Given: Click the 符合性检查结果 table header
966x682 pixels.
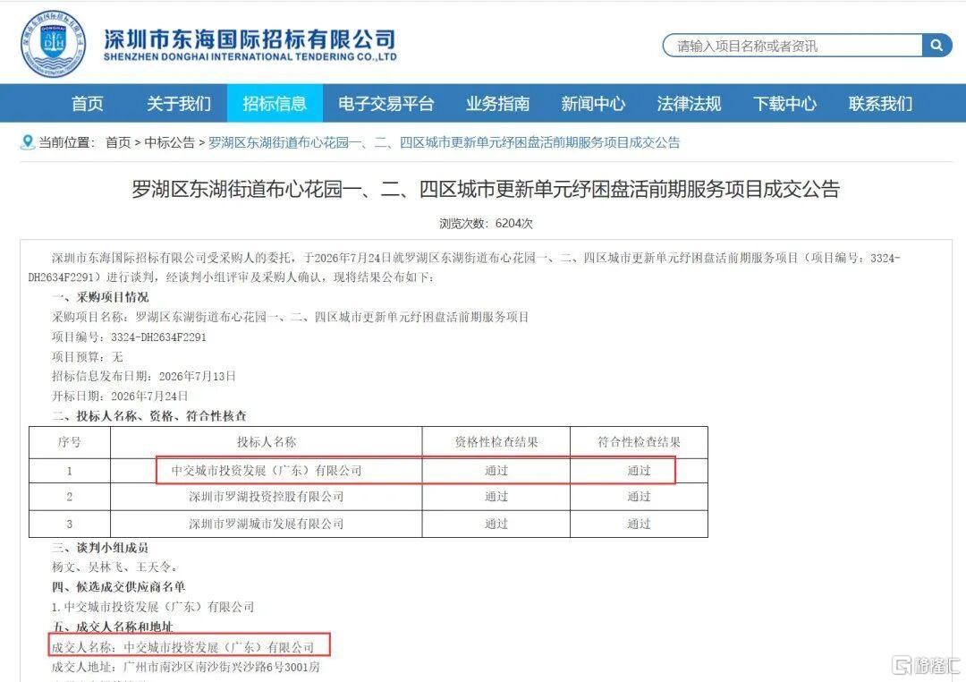Looking at the screenshot, I should [x=639, y=442].
